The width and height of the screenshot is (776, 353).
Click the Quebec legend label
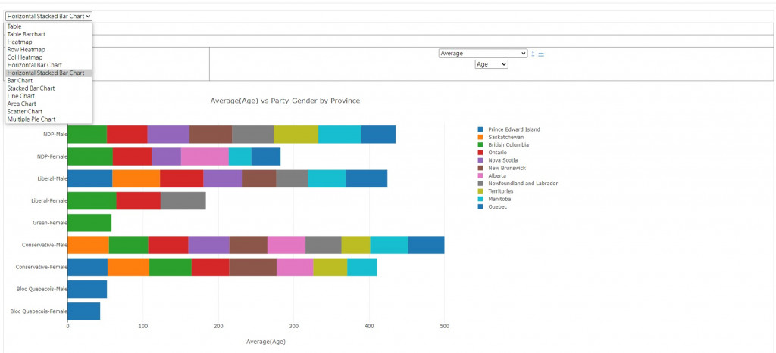(497, 206)
